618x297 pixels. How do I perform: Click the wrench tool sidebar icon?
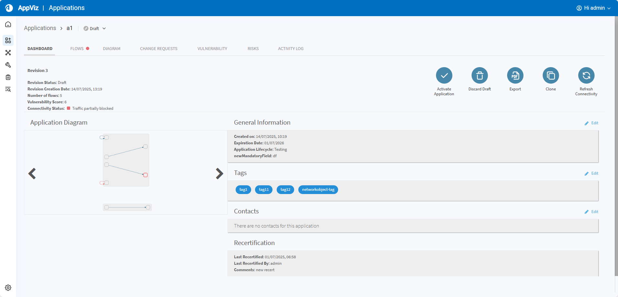8,65
